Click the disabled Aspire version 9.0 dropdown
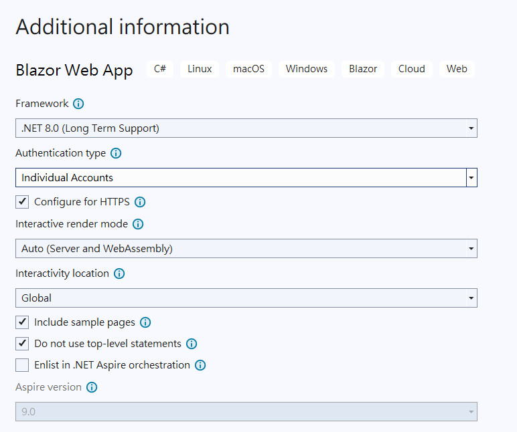The height and width of the screenshot is (432, 517). coord(246,411)
